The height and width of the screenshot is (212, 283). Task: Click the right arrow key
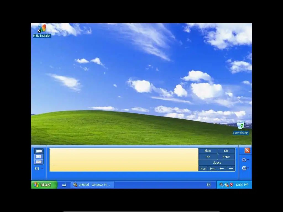(x=231, y=169)
